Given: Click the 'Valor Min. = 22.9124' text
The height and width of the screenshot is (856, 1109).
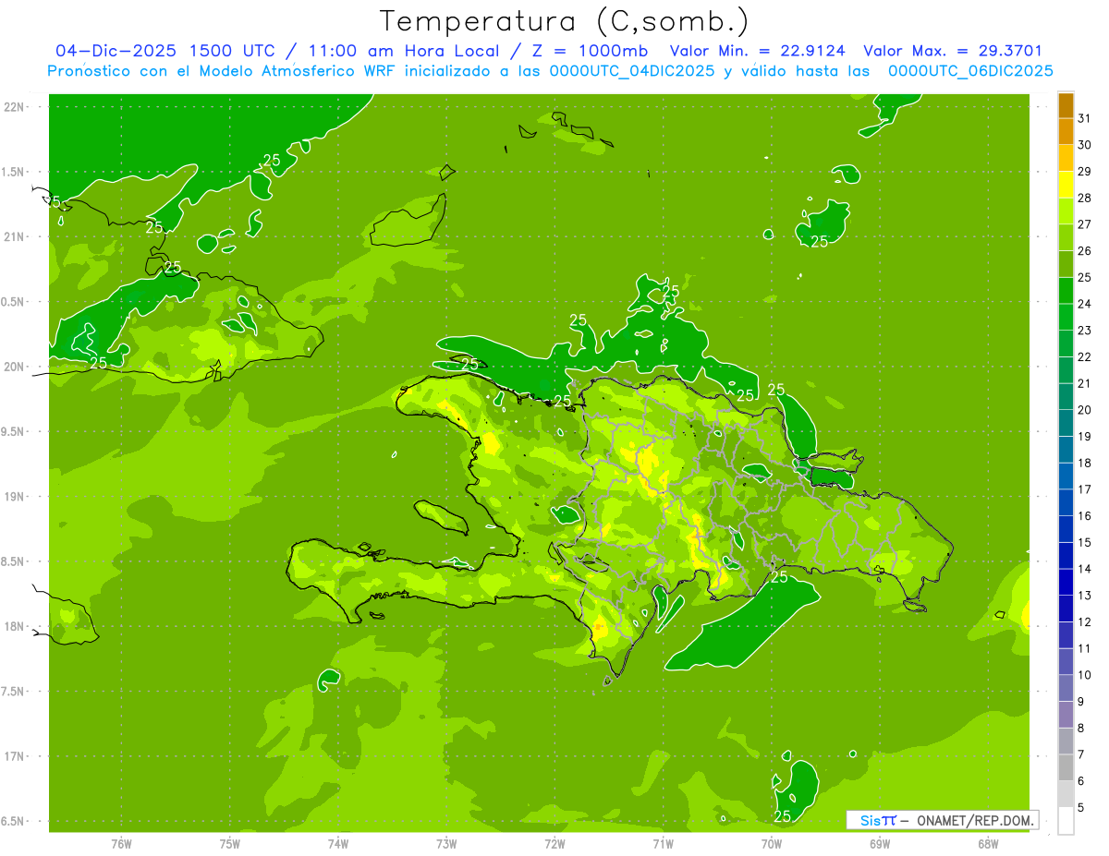Looking at the screenshot, I should tap(757, 51).
